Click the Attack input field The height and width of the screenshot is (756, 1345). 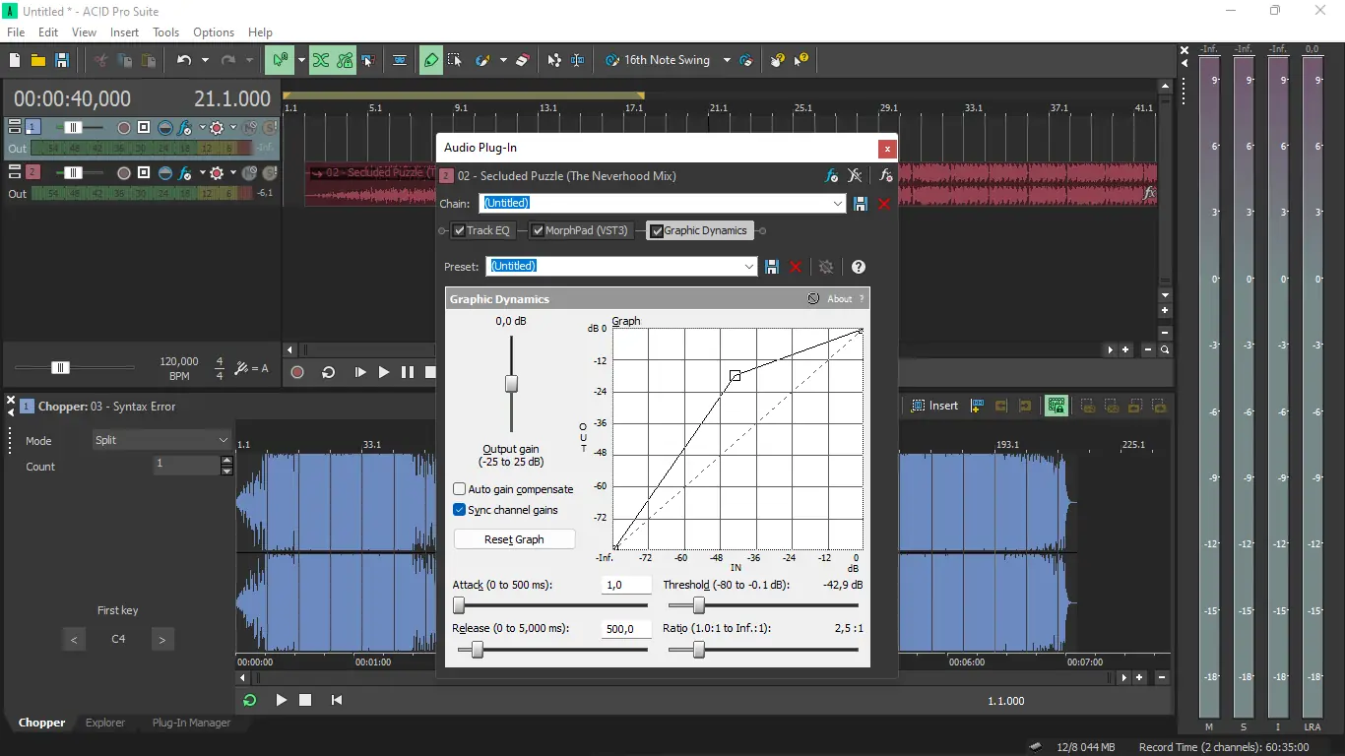coord(626,584)
